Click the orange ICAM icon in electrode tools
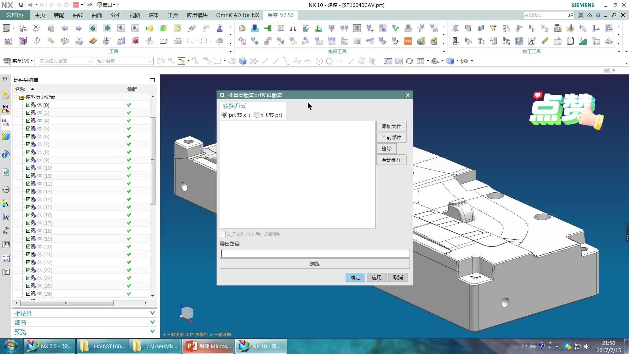Viewport: 629px width, 354px height. click(408, 41)
